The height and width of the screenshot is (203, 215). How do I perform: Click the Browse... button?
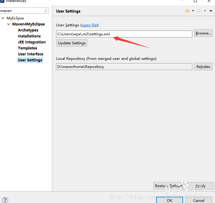pos(203,33)
